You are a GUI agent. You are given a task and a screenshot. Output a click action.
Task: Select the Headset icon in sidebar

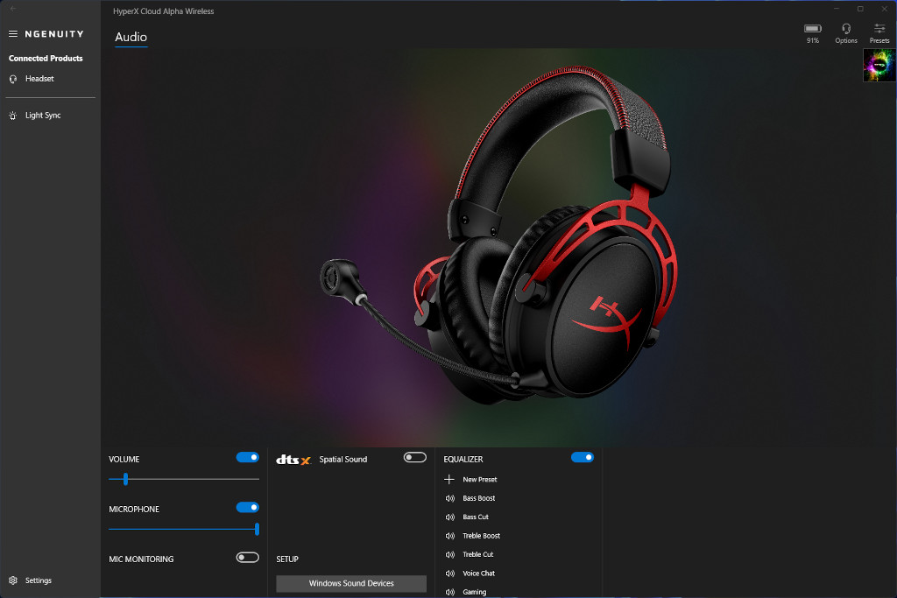pyautogui.click(x=13, y=79)
